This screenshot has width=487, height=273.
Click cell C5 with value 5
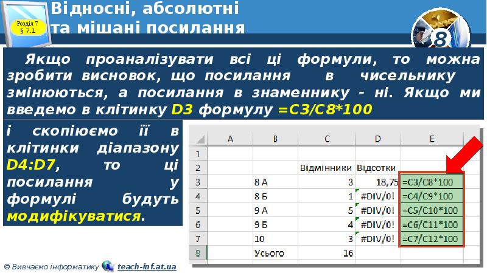pos(326,210)
